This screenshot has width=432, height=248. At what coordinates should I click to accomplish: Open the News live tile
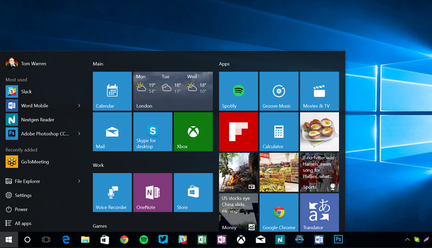click(239, 172)
